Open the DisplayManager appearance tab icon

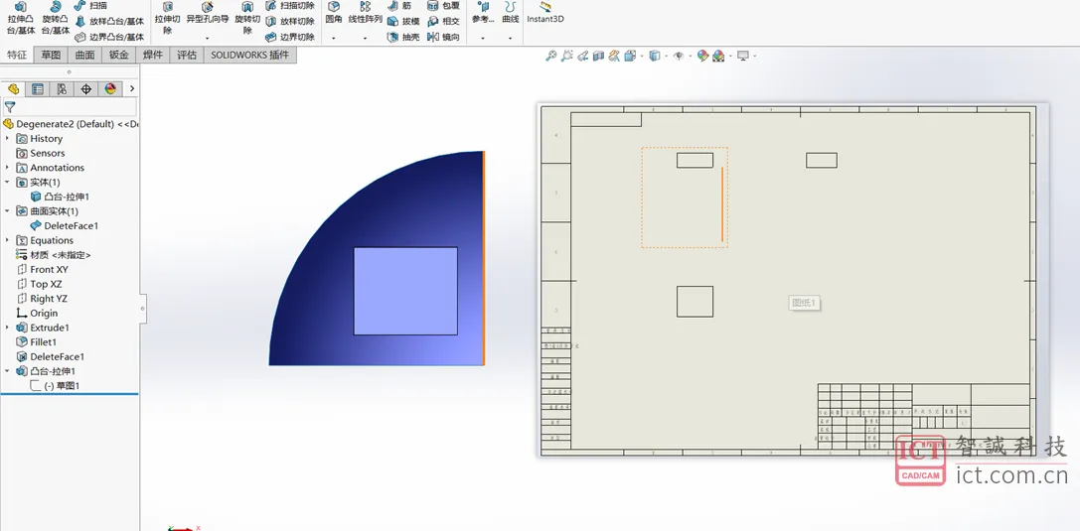[110, 88]
